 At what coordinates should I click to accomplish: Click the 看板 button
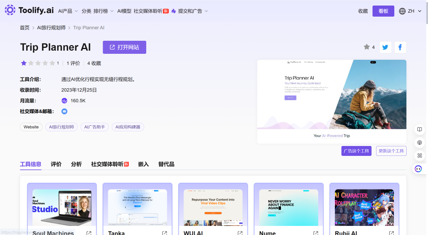383,11
